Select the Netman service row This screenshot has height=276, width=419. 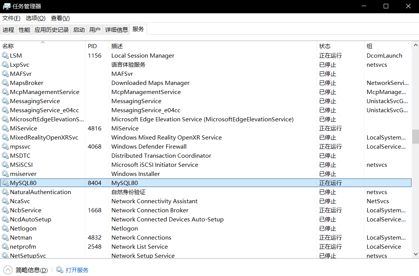click(x=206, y=237)
